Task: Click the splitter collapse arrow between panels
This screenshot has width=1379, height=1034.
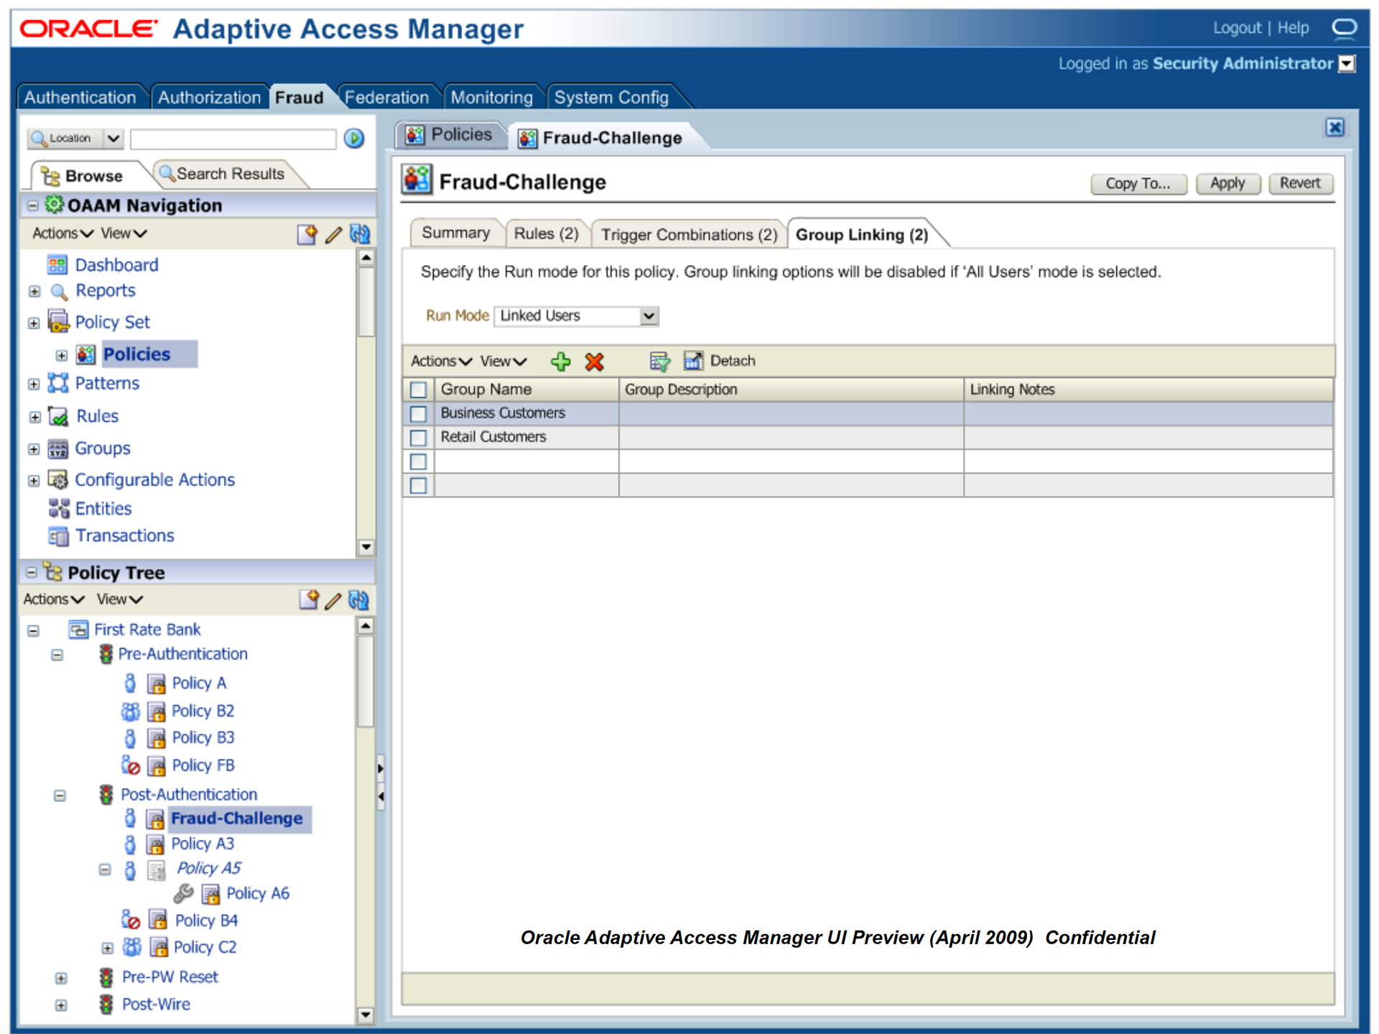Action: (x=381, y=796)
